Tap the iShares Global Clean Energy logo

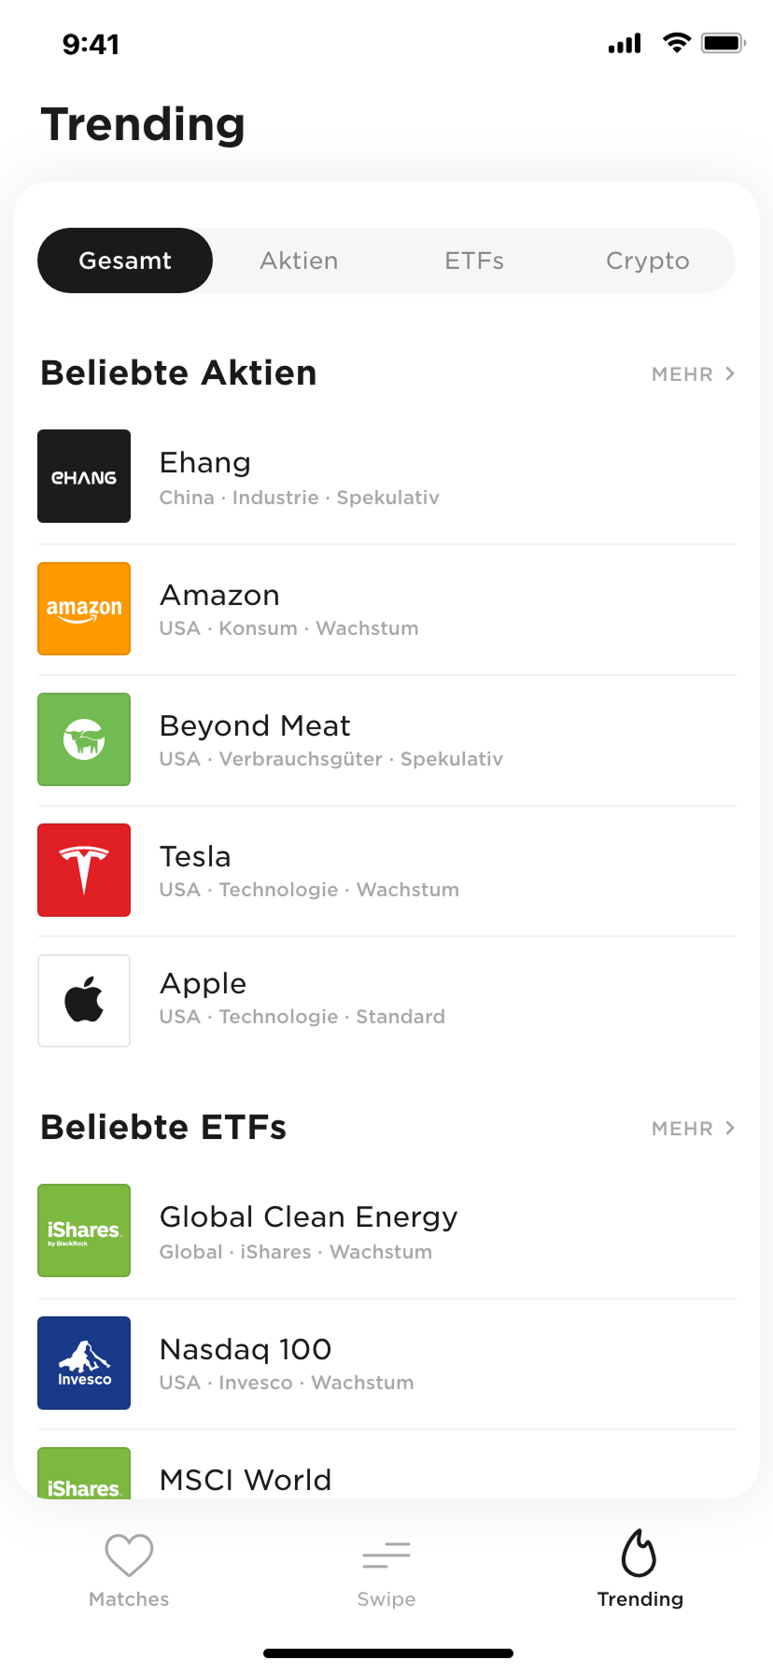(x=84, y=1230)
